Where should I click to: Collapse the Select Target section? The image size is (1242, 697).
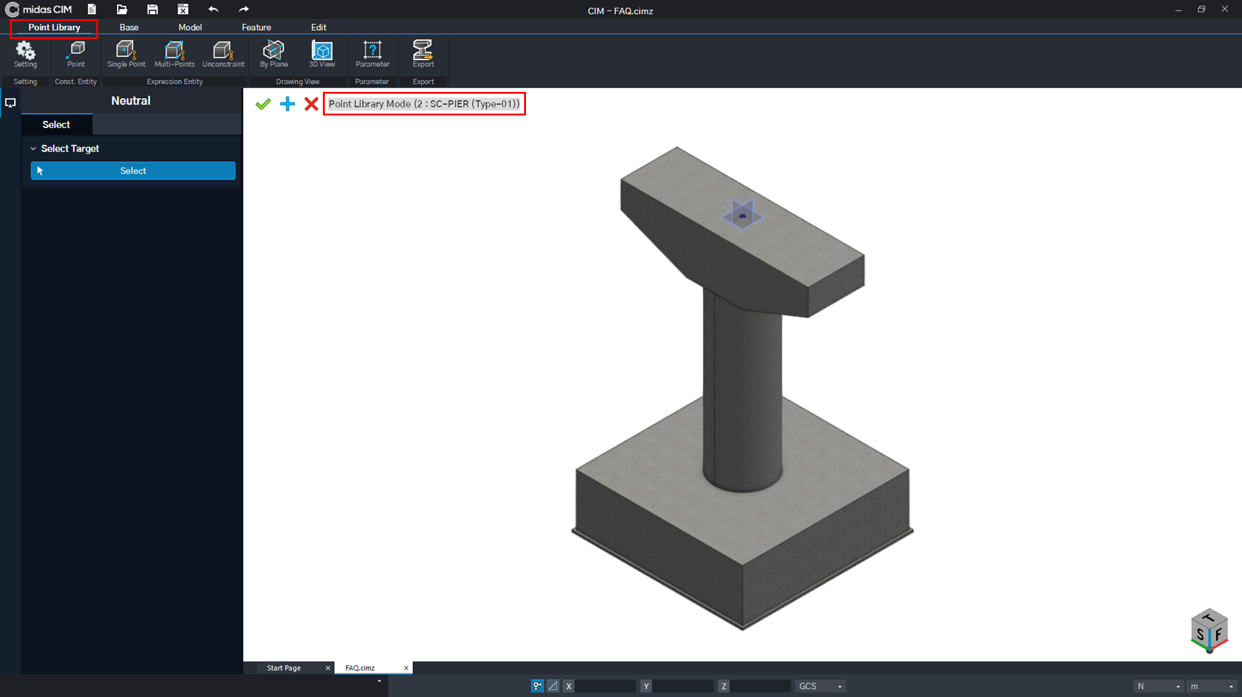(x=34, y=149)
